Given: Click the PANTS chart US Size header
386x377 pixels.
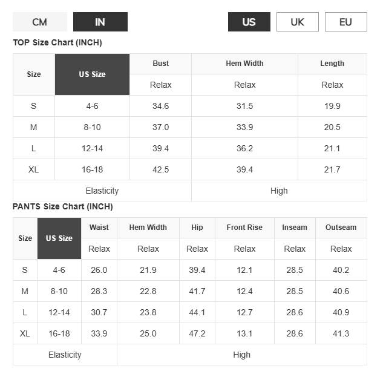Looking at the screenshot, I should 59,238.
